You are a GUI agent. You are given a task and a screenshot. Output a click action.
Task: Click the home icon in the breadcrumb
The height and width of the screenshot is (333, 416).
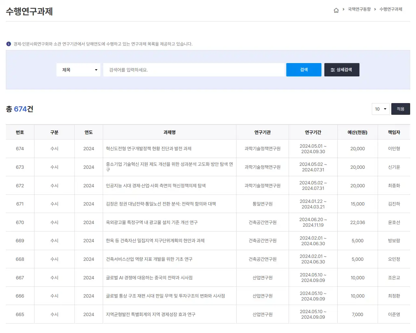click(336, 10)
